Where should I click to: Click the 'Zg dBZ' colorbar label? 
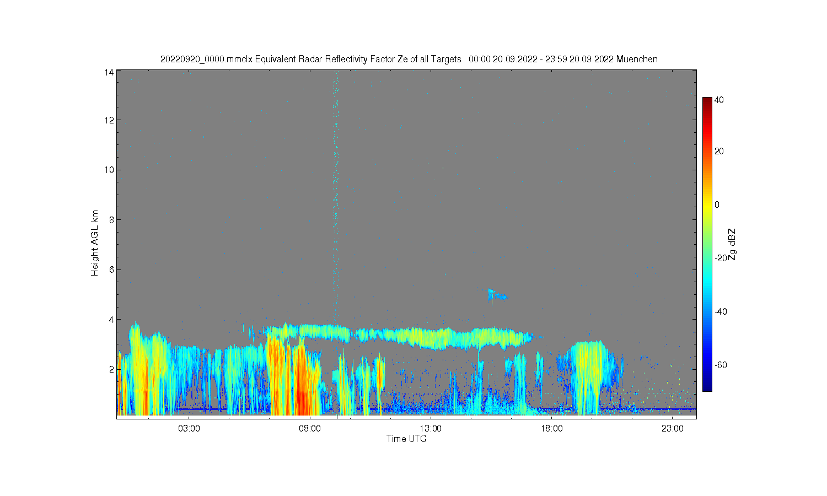point(732,244)
